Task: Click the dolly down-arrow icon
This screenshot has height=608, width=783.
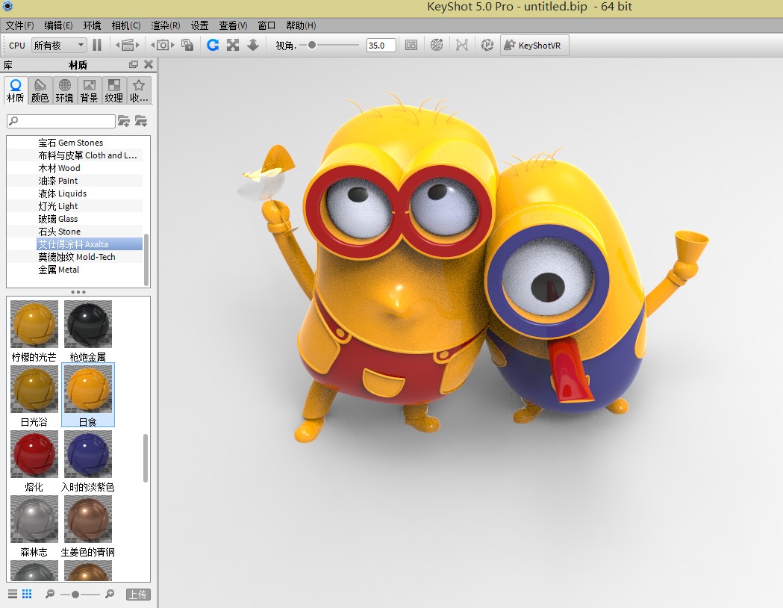Action: tap(253, 46)
